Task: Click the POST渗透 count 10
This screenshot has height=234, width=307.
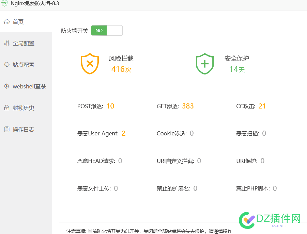Action: click(x=110, y=106)
